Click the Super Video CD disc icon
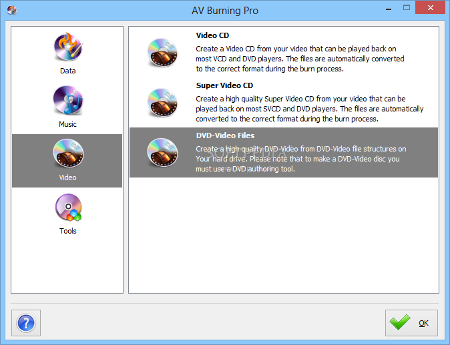 [x=162, y=103]
